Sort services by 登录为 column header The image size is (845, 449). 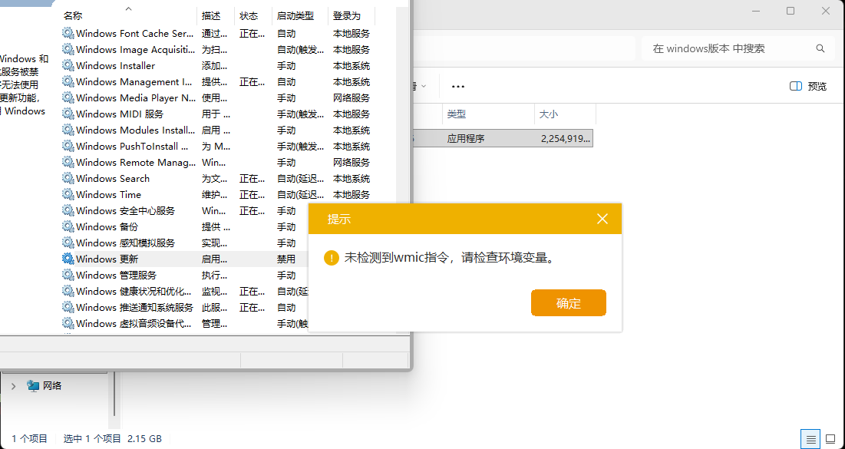347,16
